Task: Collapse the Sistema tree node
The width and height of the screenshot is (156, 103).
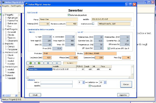Action: pos(4,75)
